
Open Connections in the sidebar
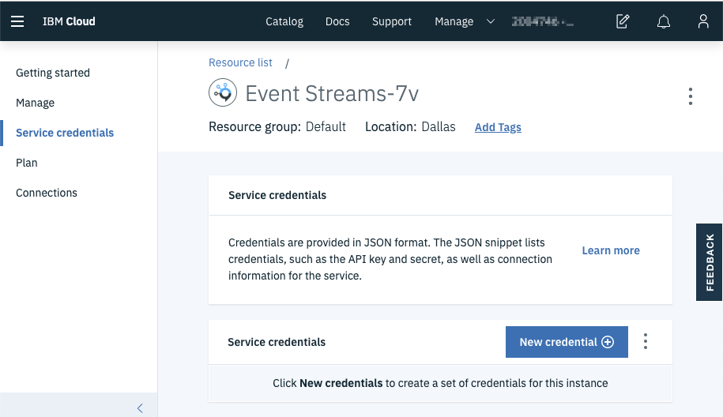(x=46, y=193)
